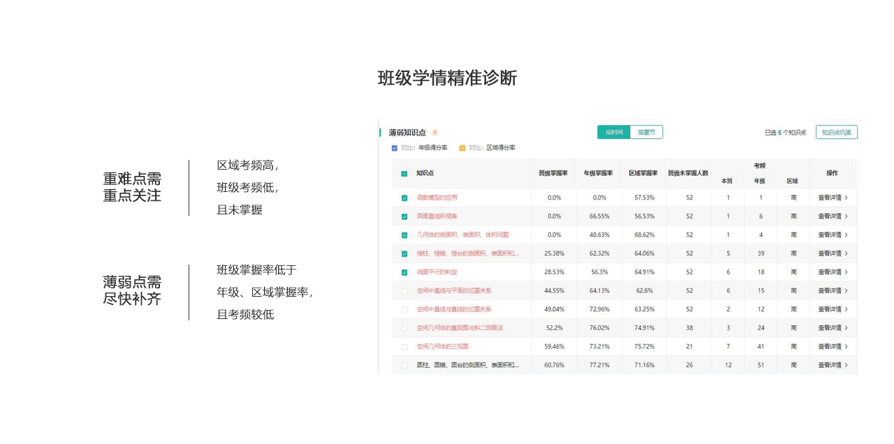Image resolution: width=894 pixels, height=444 pixels.
Task: Open the 空间几何体的直观图与斜二测画法 link
Action: tap(460, 328)
